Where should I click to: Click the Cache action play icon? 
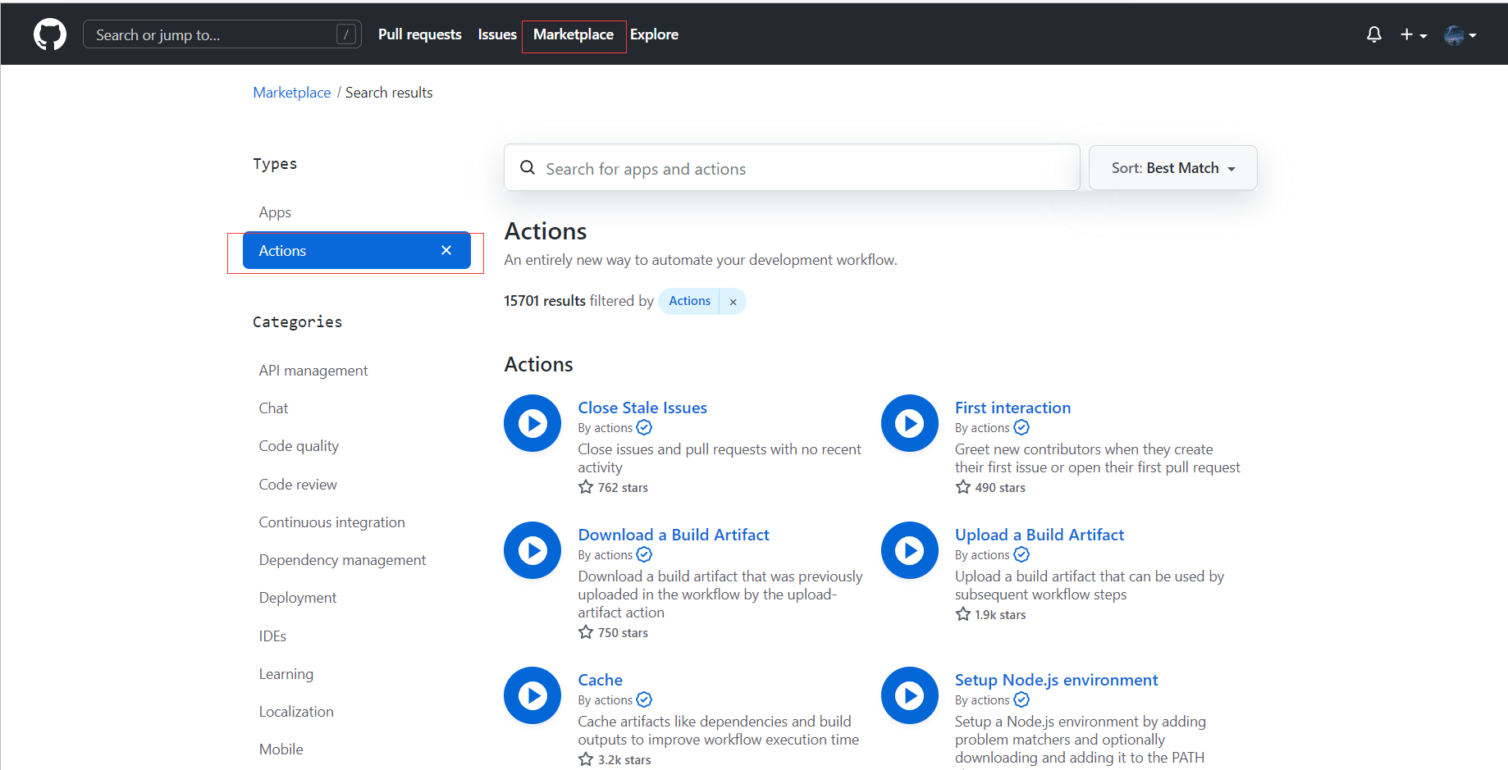532,695
